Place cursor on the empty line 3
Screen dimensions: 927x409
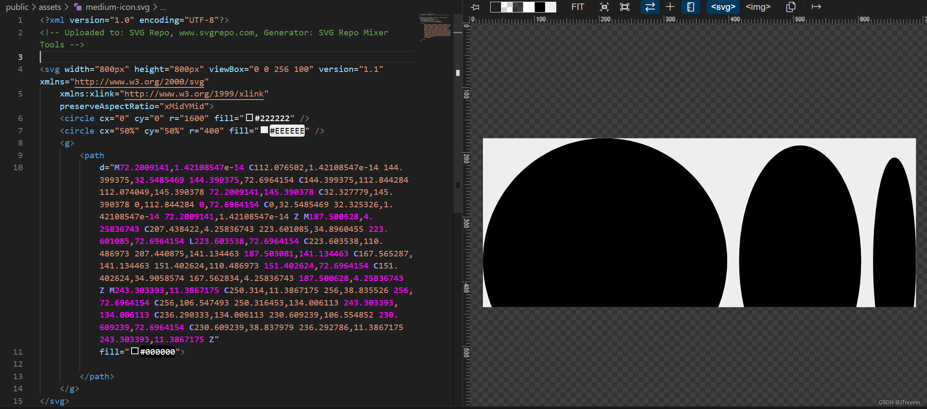tap(228, 57)
